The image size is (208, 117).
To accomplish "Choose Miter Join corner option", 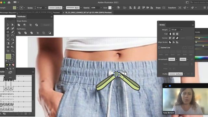I will tap(170, 38).
